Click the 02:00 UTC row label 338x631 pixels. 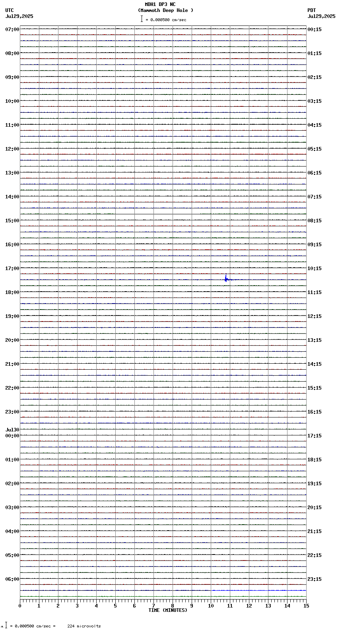12,484
